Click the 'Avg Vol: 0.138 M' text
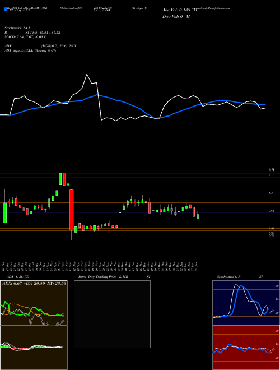This screenshot has height=370, width=280. click(180, 10)
